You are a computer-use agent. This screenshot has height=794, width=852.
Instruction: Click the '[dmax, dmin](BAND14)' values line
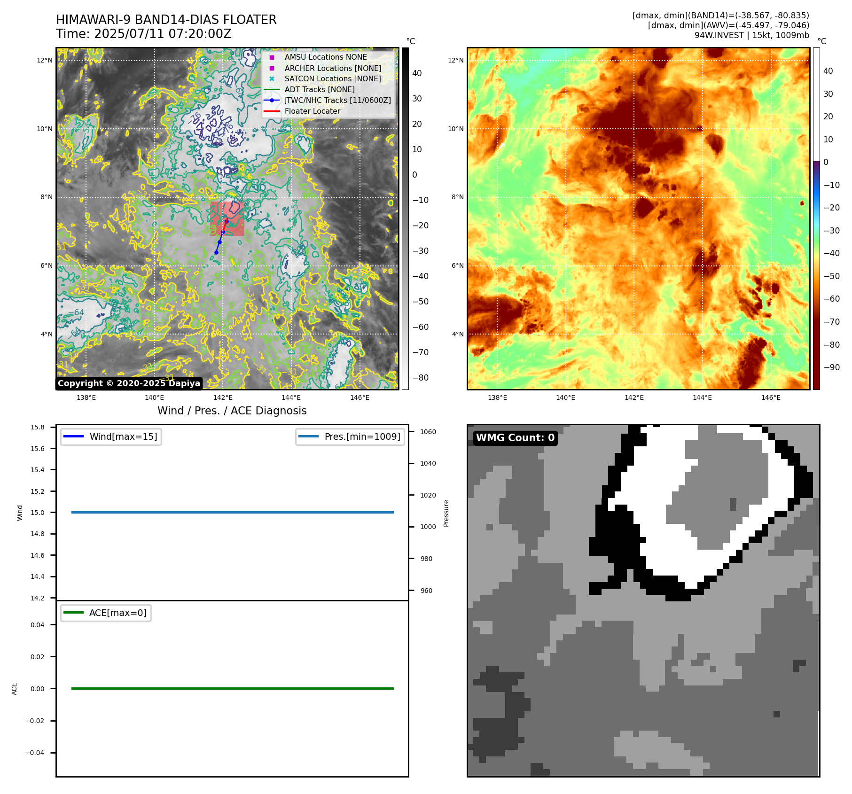point(721,16)
